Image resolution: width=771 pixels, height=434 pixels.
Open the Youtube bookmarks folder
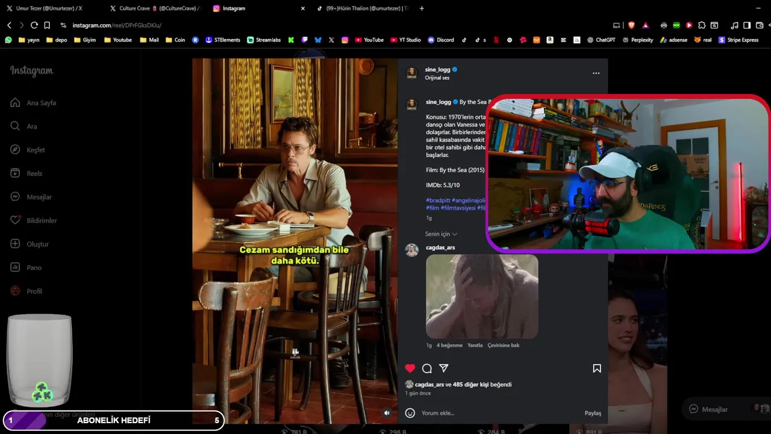(118, 40)
